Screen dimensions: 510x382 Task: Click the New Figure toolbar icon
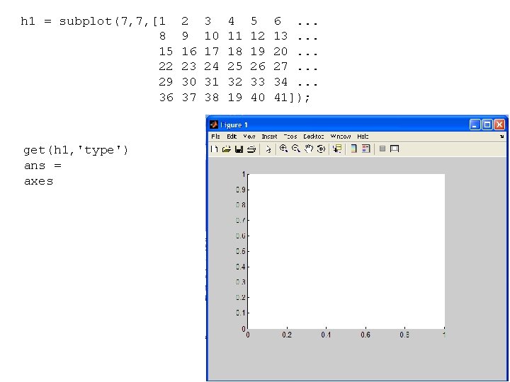pos(214,149)
